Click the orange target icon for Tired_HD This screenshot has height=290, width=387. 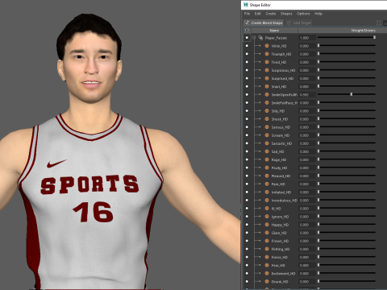click(267, 62)
